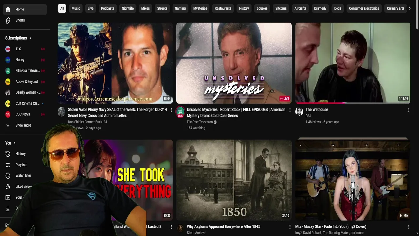
Task: Open Cult Cinema Classics subscription avatar
Action: 8,103
